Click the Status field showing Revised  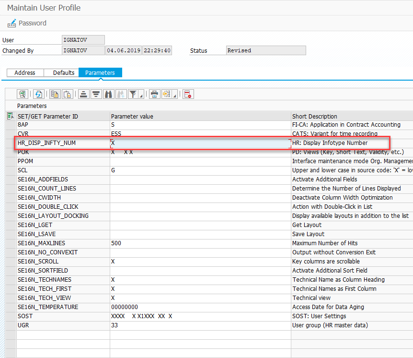[x=266, y=50]
